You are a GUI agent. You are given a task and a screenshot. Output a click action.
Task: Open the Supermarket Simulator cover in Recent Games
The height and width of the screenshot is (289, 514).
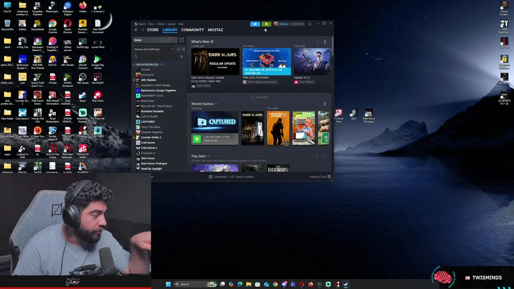coord(304,128)
